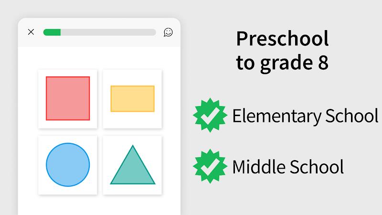Click the word "Middle"
Screen dimensions: 382x215
(x=259, y=167)
